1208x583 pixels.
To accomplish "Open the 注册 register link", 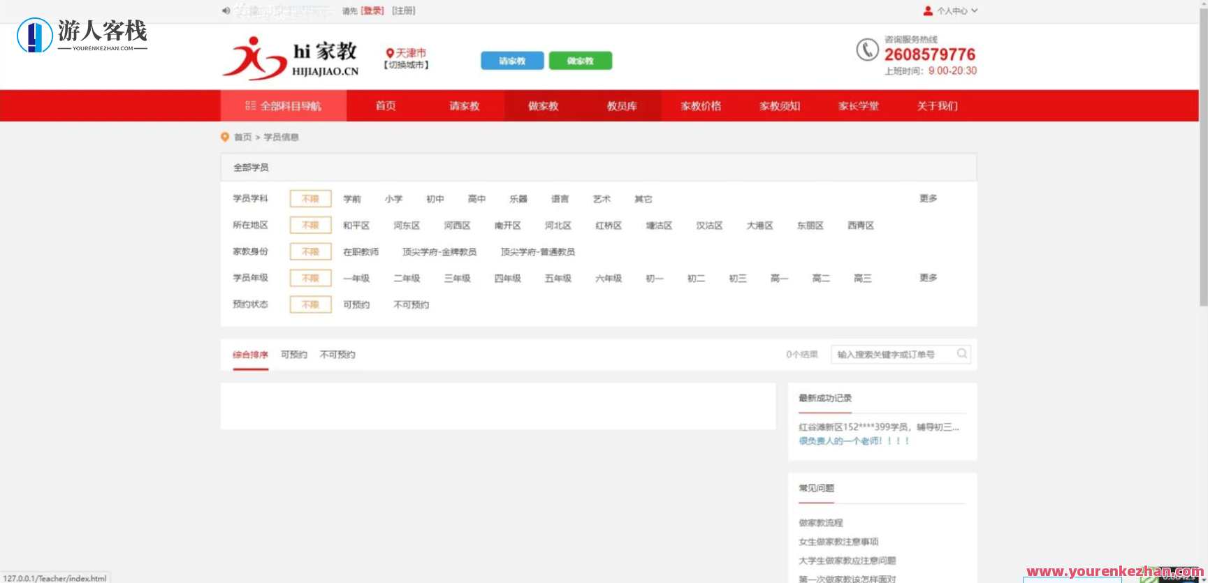I will (x=403, y=10).
